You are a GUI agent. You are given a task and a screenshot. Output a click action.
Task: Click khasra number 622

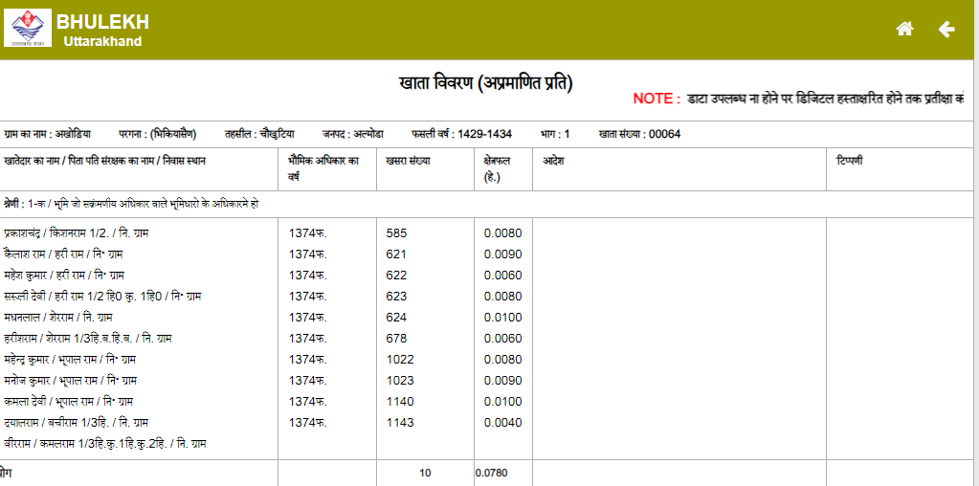pos(396,276)
